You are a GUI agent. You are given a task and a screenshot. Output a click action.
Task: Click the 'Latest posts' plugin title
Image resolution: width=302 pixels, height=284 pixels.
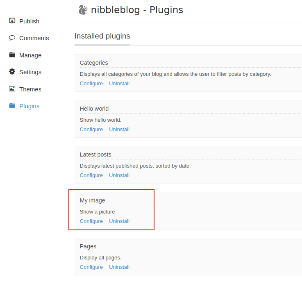click(x=95, y=154)
